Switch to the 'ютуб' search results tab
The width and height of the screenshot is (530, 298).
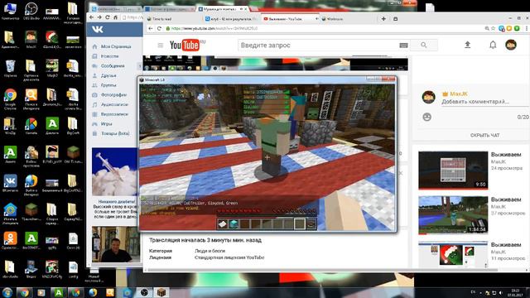coord(232,19)
